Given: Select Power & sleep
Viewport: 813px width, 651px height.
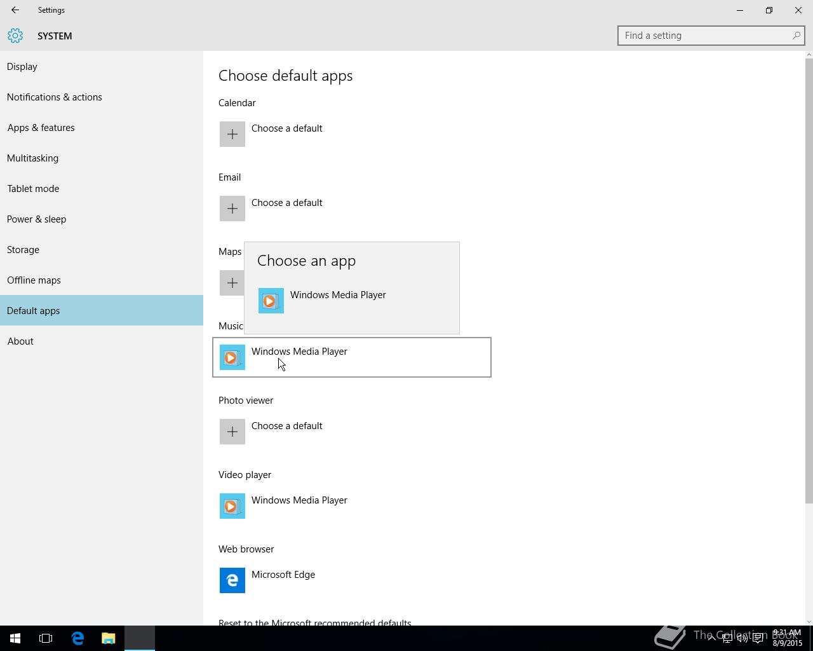Looking at the screenshot, I should (102, 219).
